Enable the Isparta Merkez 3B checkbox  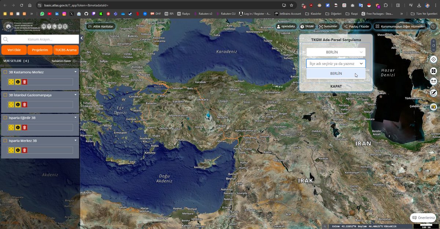pyautogui.click(x=5, y=140)
